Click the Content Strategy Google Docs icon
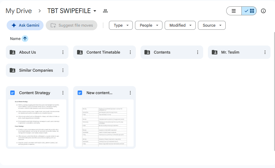 12,93
